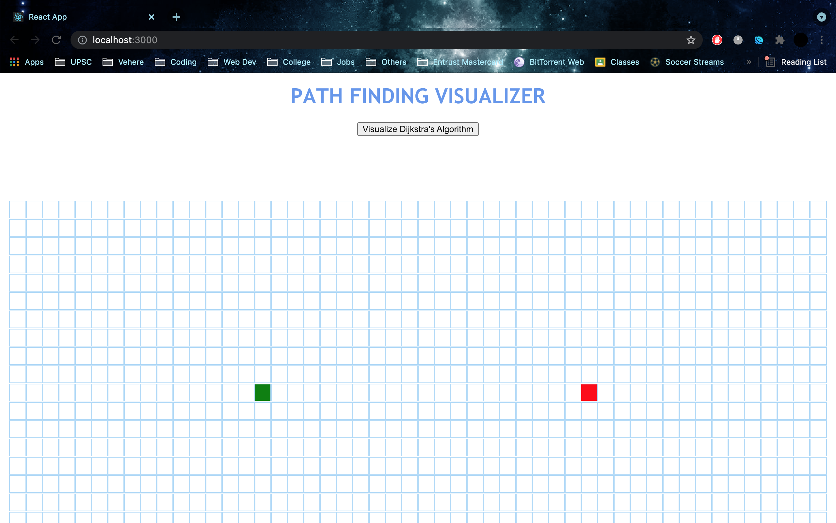Select the green start node on the grid
Image resolution: width=836 pixels, height=523 pixels.
pos(262,392)
